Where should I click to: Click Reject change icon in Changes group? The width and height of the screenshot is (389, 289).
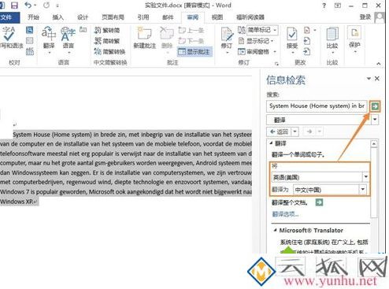(x=307, y=30)
